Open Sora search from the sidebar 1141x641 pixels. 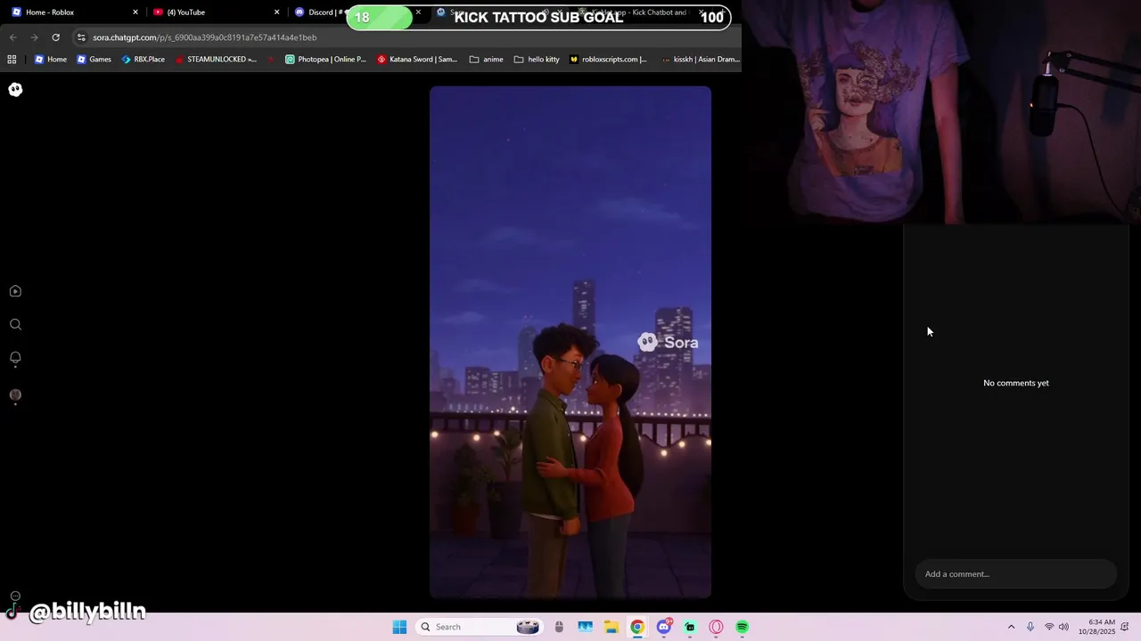(x=15, y=325)
